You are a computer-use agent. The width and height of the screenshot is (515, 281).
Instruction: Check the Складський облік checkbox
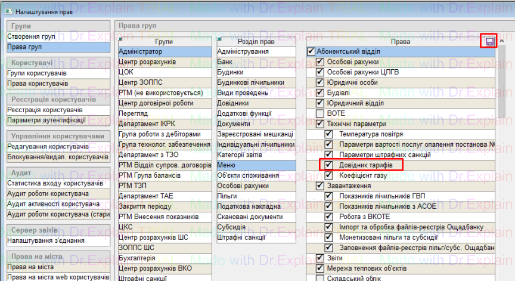pyautogui.click(x=319, y=279)
